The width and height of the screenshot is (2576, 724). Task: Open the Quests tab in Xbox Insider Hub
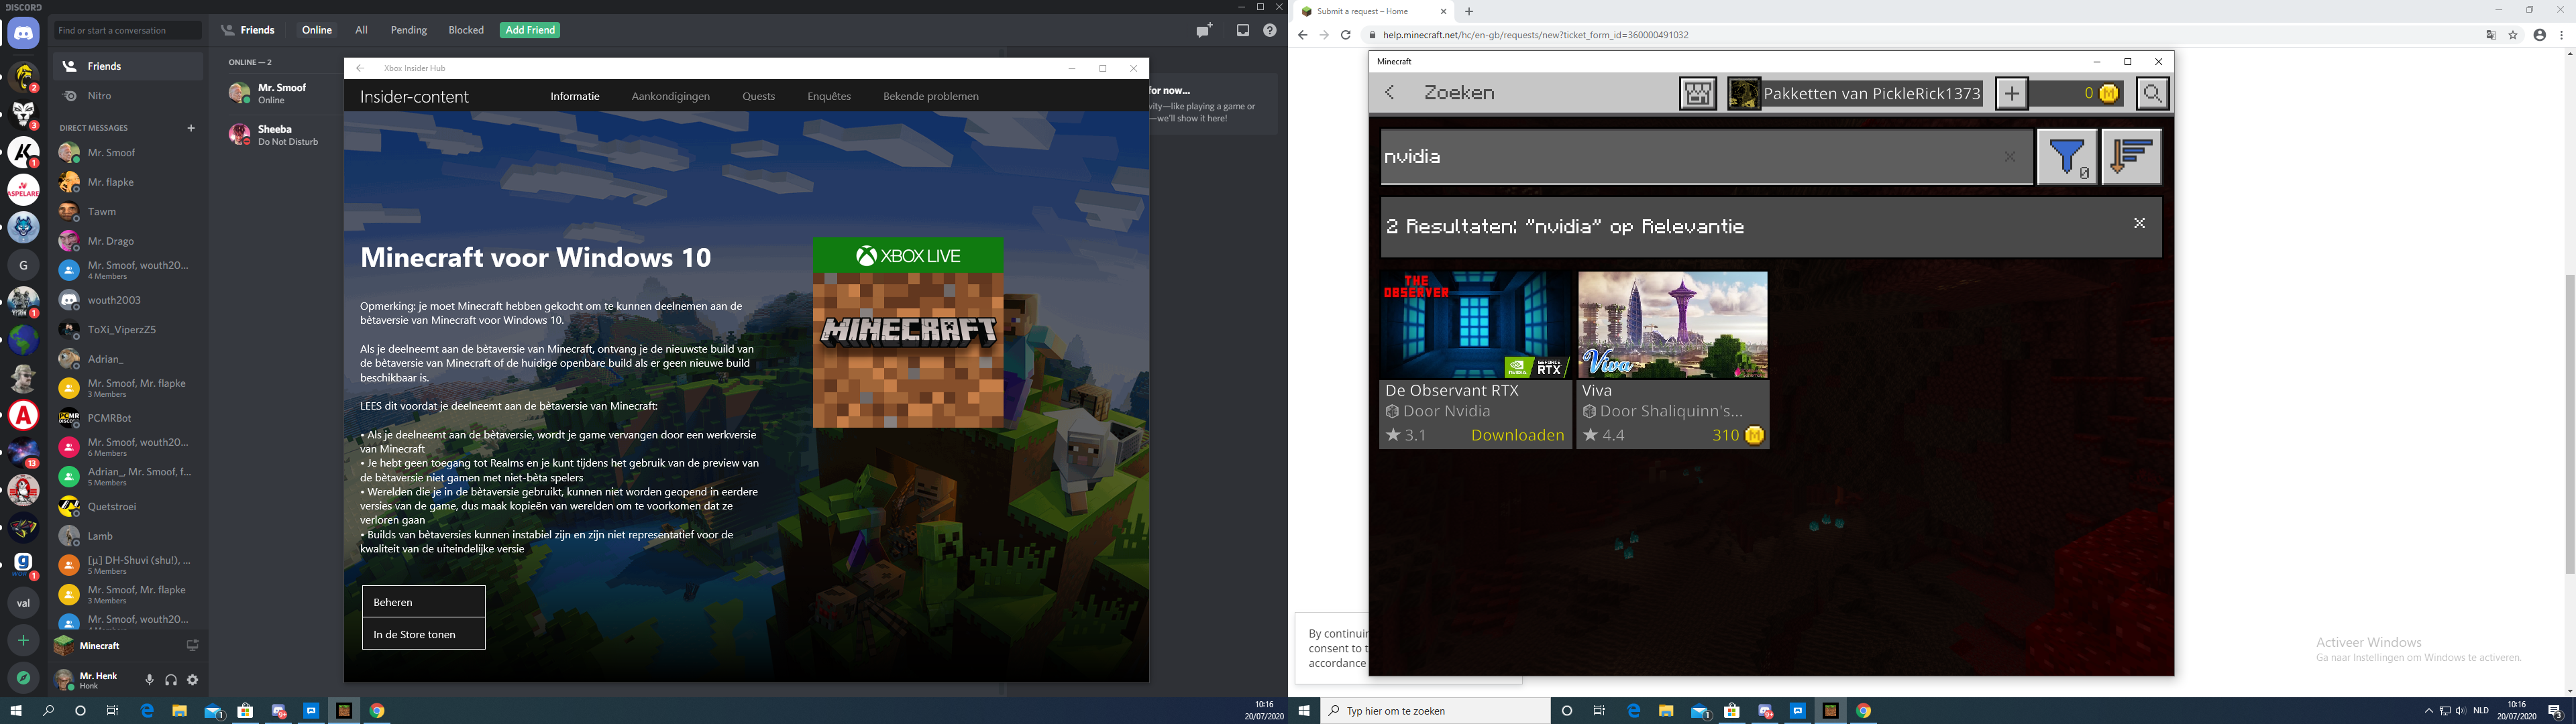[x=758, y=96]
